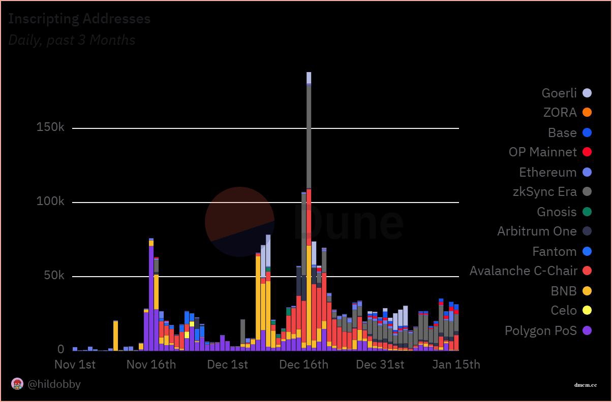Viewport: 612px width, 402px height.
Task: Click the Base blue legend dot
Action: (x=587, y=132)
